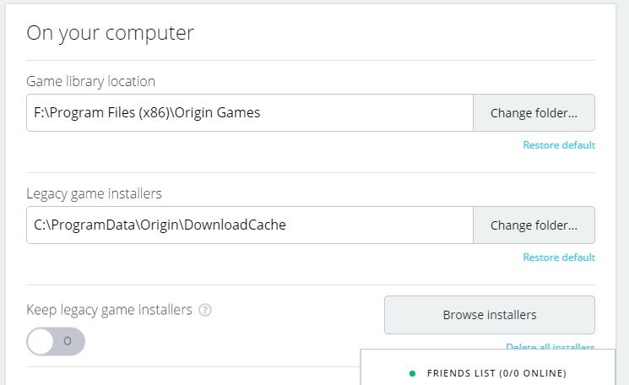Change folder for Game library location
Image resolution: width=629 pixels, height=385 pixels.
pos(534,112)
